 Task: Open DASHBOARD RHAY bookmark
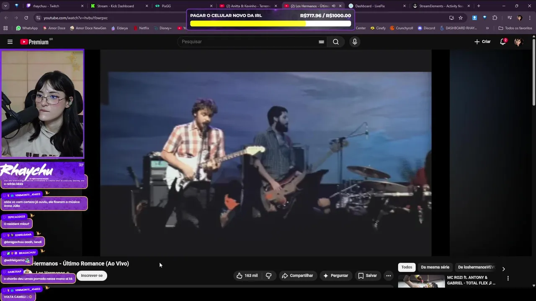pyautogui.click(x=459, y=28)
